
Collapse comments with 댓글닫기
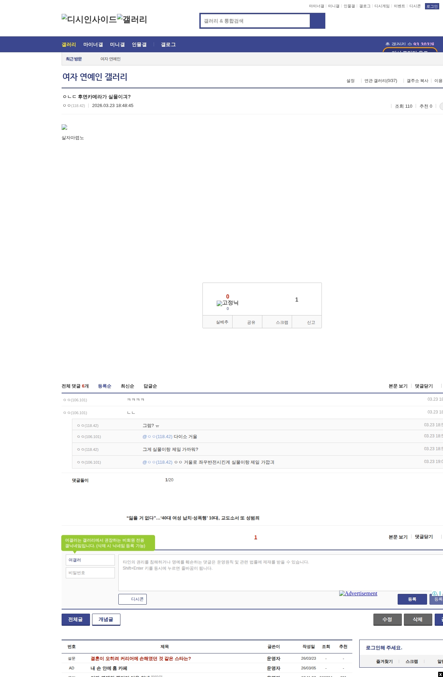[424, 386]
